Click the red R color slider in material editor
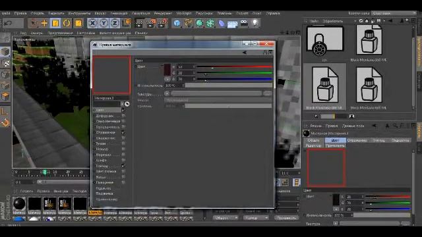This screenshot has height=237, width=422. [235, 66]
